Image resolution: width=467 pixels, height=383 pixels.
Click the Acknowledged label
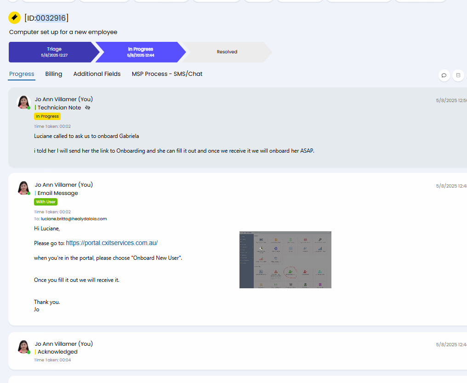[57, 352]
